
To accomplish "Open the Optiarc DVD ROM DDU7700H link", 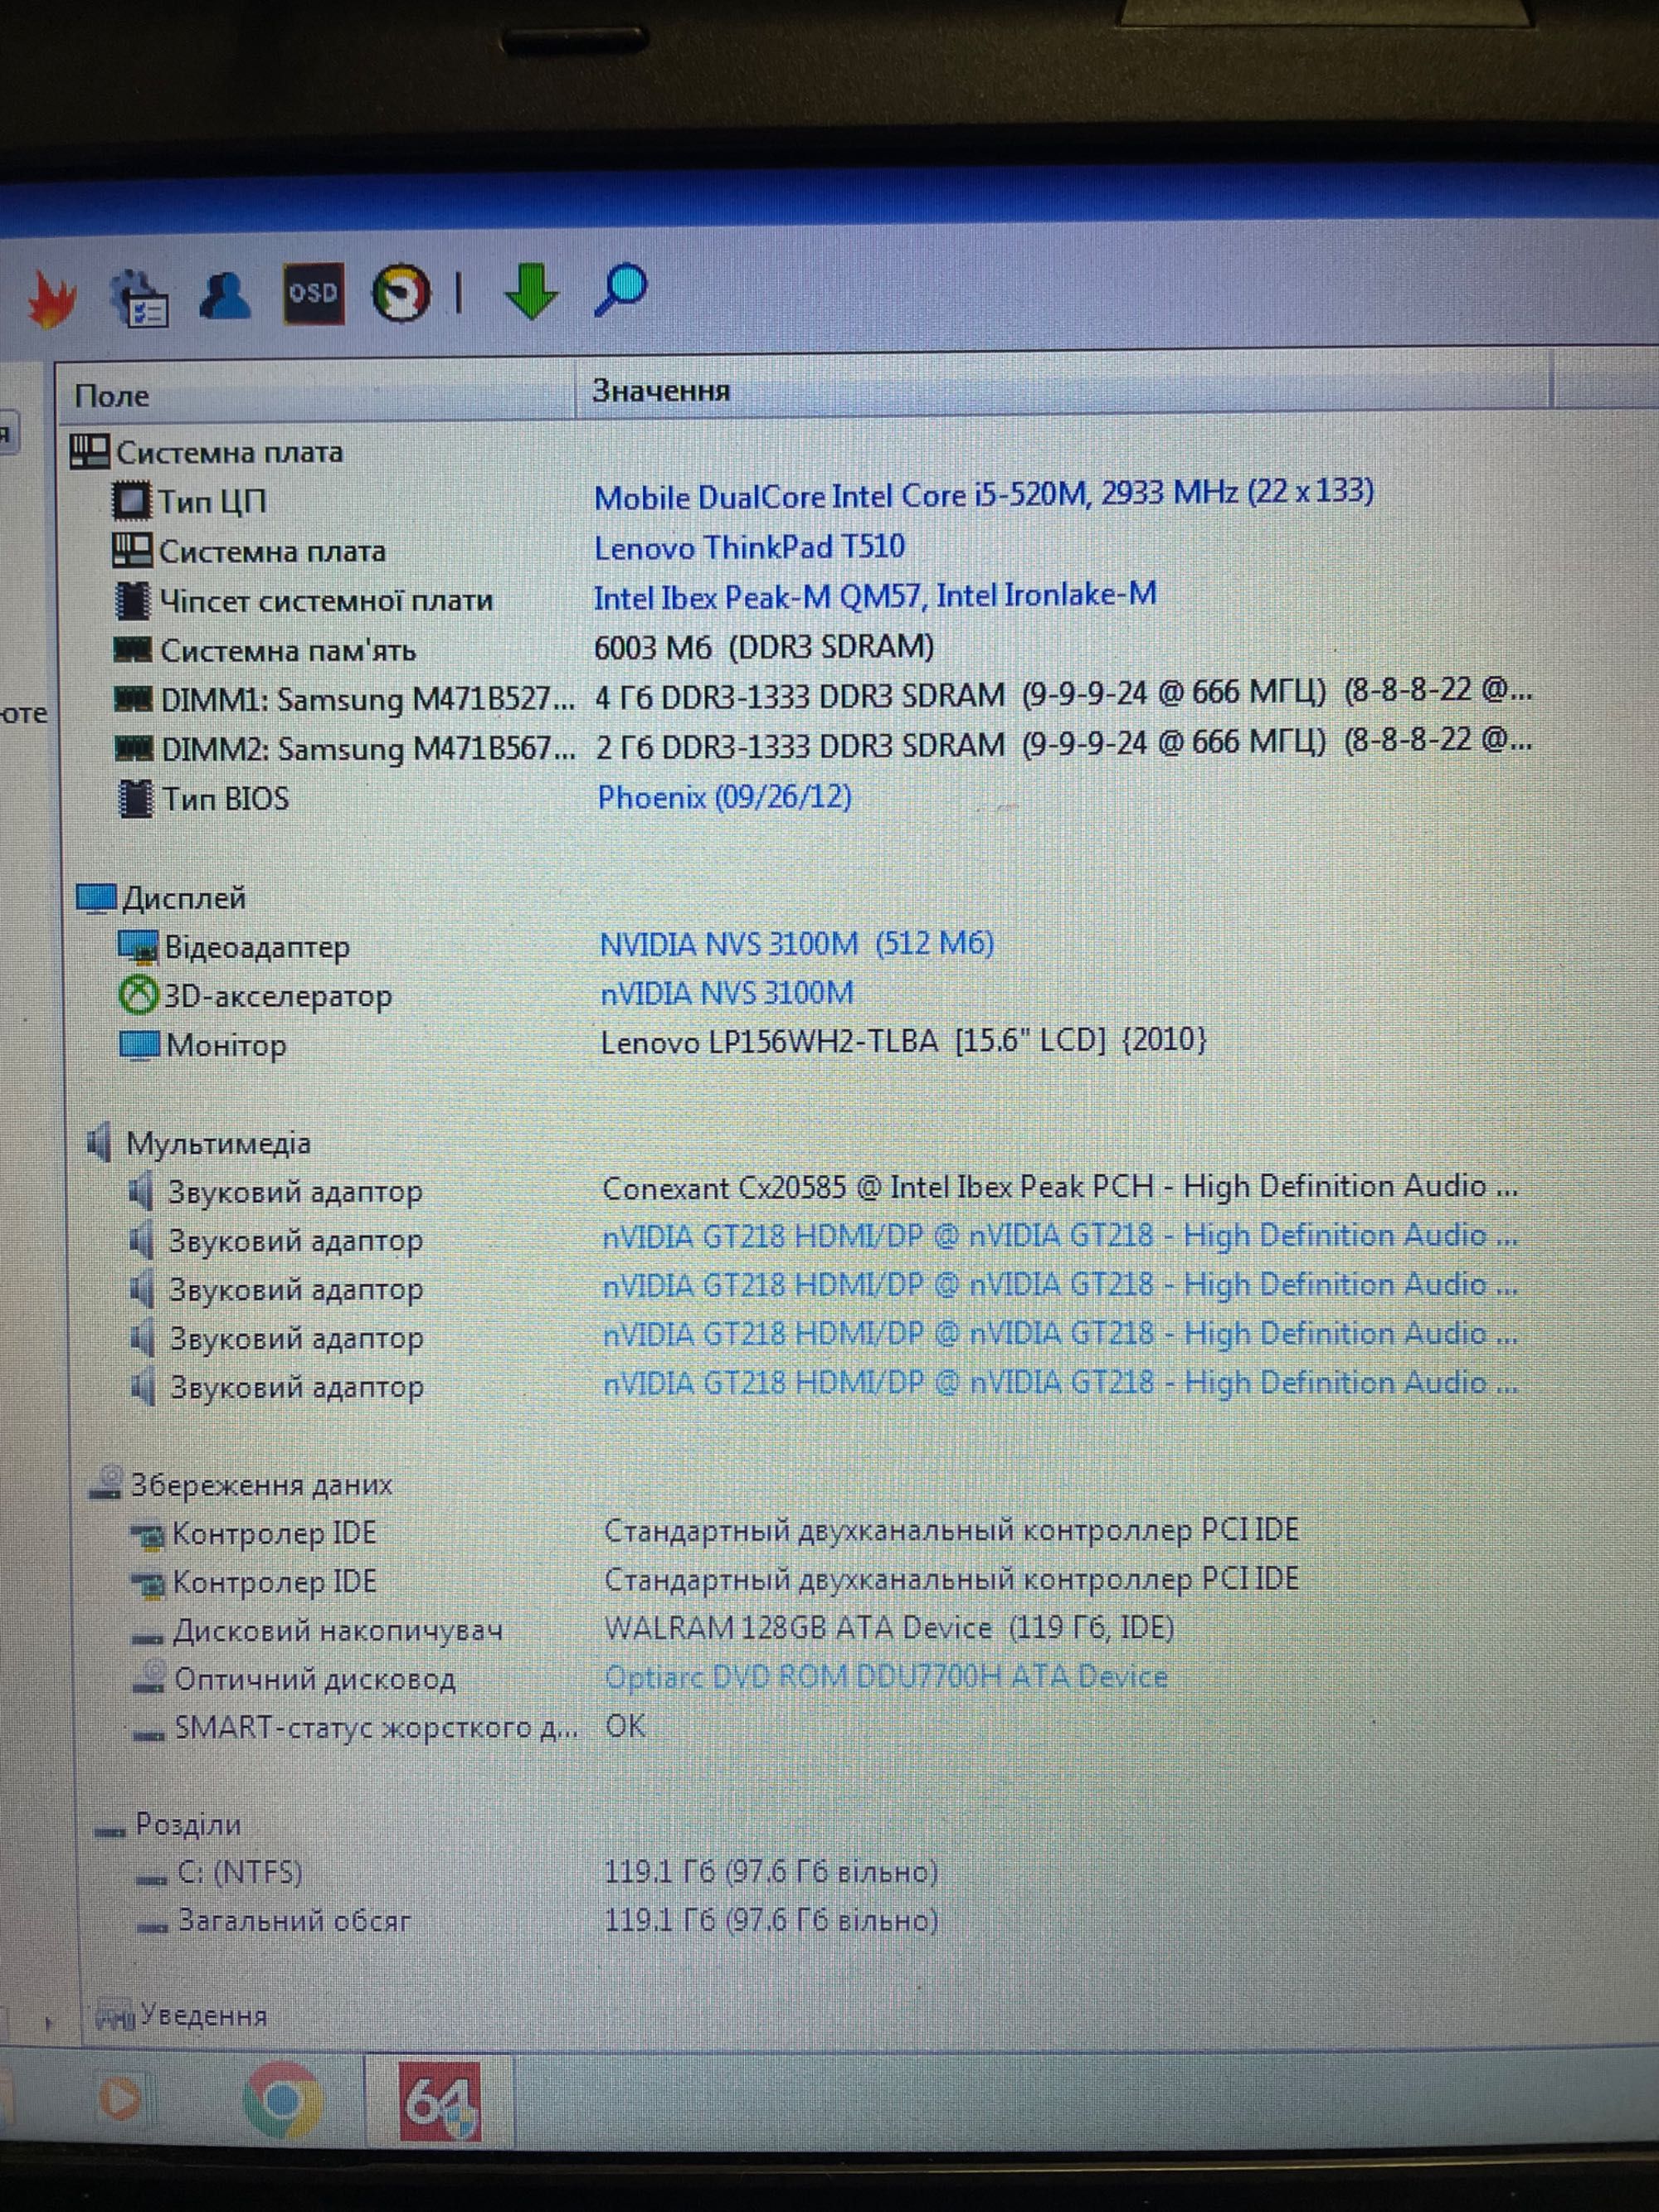I will 885,1677.
